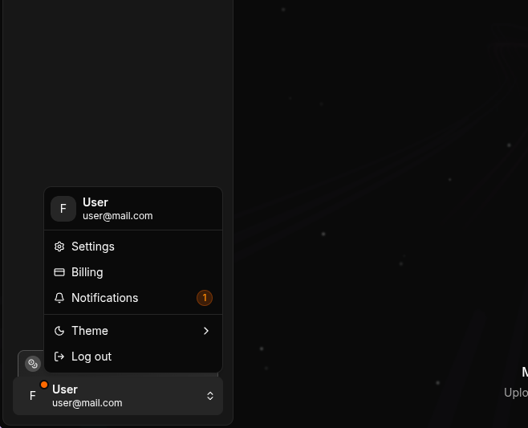Click the Settings gear icon
Viewport: 528px width, 428px height.
(59, 247)
